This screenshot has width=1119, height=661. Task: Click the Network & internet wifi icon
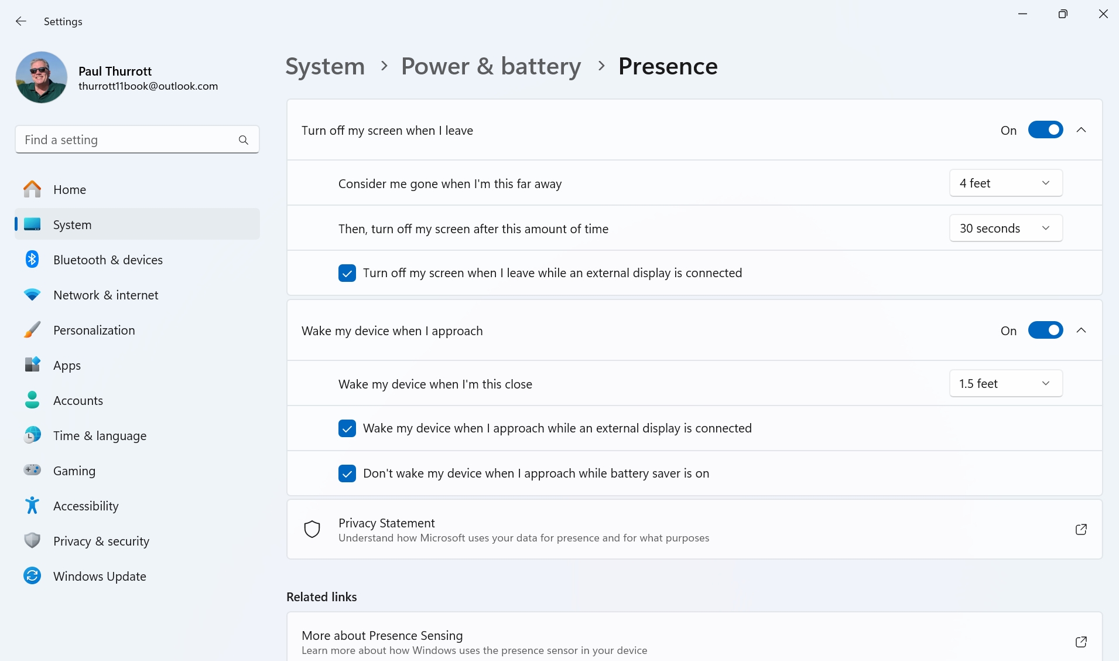[32, 295]
